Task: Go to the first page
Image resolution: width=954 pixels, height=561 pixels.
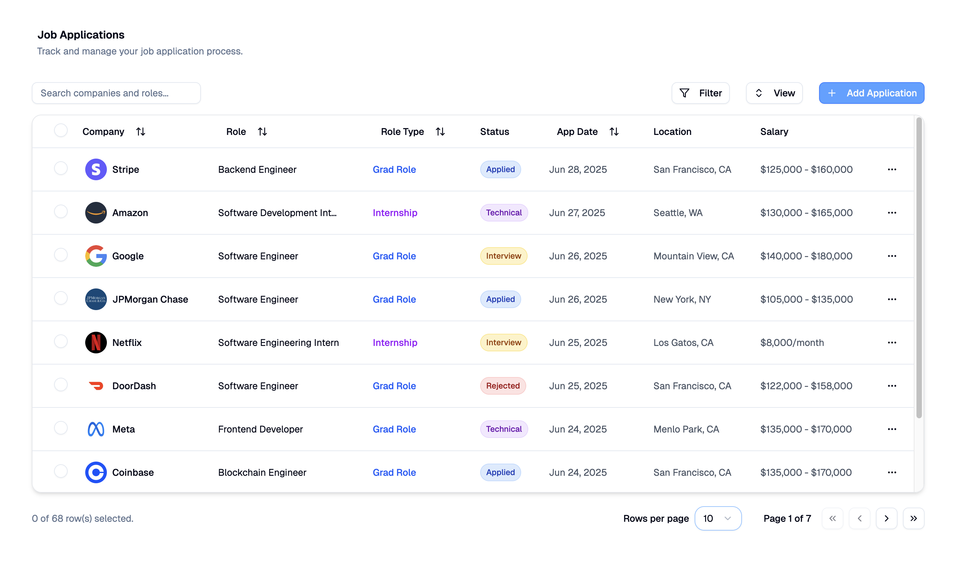Action: click(833, 518)
